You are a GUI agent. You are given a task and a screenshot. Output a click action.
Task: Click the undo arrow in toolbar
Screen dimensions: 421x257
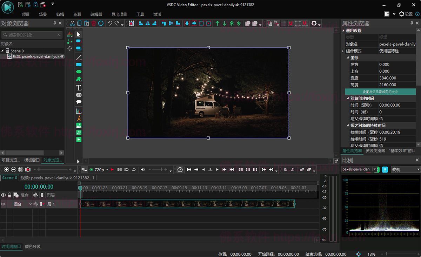110,23
